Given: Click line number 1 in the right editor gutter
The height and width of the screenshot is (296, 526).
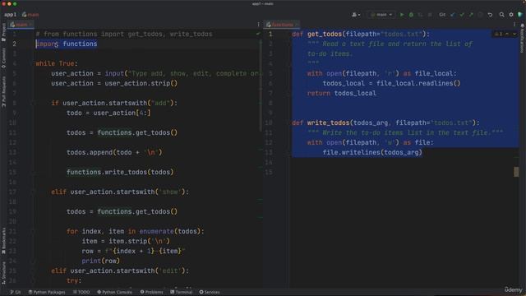Looking at the screenshot, I should point(270,35).
